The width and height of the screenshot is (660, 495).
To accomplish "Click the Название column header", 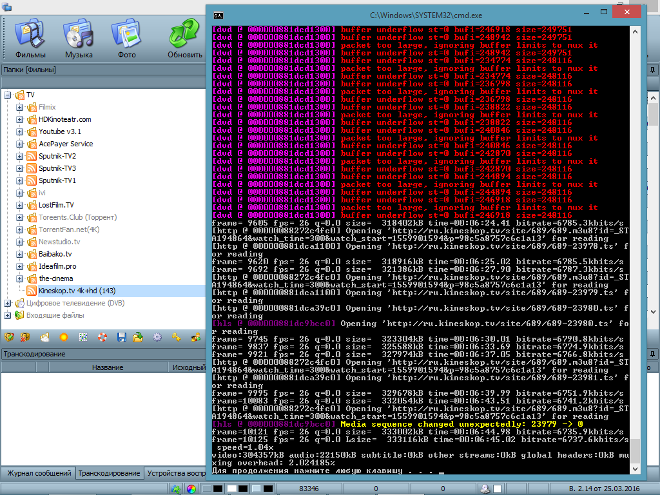I will click(x=107, y=367).
